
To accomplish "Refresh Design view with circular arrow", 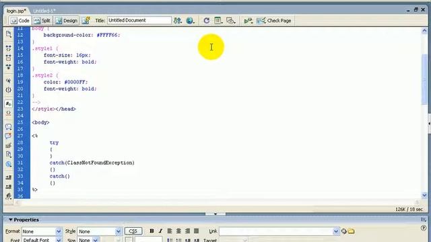I will 207,21.
